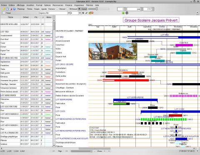The image size is (200, 155).
Task: Click the yellow new-file icon in toolbar
Action: (x=4, y=9)
